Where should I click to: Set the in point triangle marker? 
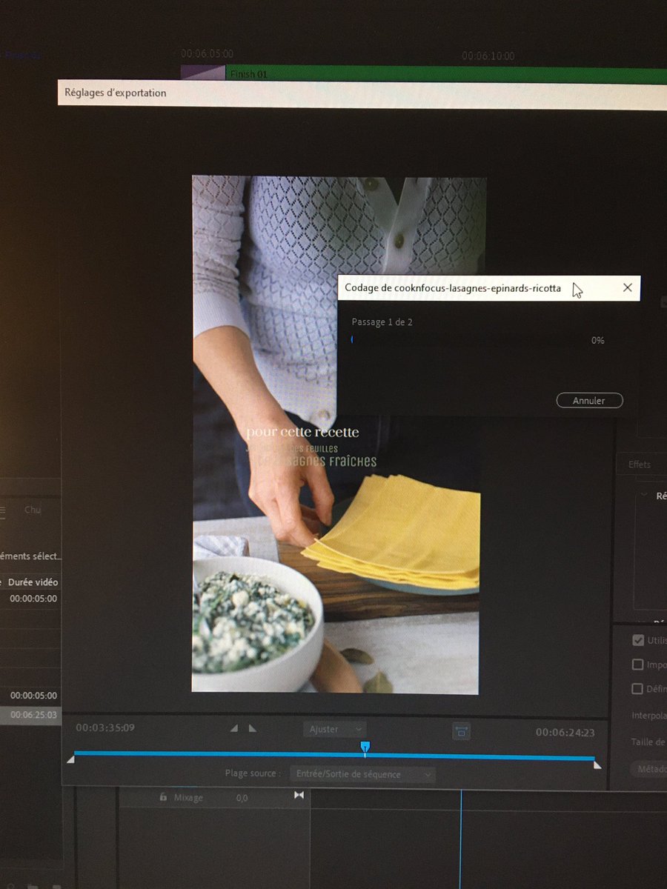click(x=234, y=728)
